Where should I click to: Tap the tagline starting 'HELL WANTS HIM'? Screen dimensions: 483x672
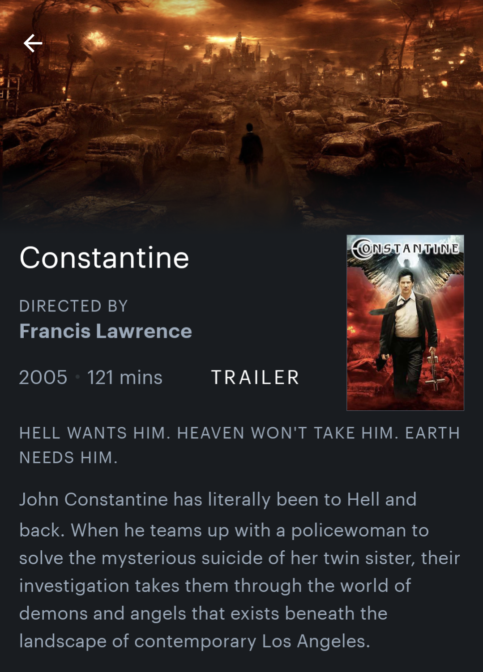pyautogui.click(x=239, y=445)
